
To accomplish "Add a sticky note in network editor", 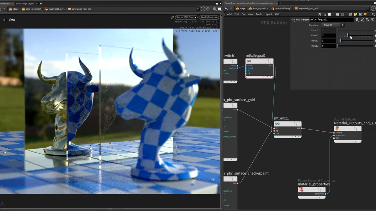I will coord(355,14).
